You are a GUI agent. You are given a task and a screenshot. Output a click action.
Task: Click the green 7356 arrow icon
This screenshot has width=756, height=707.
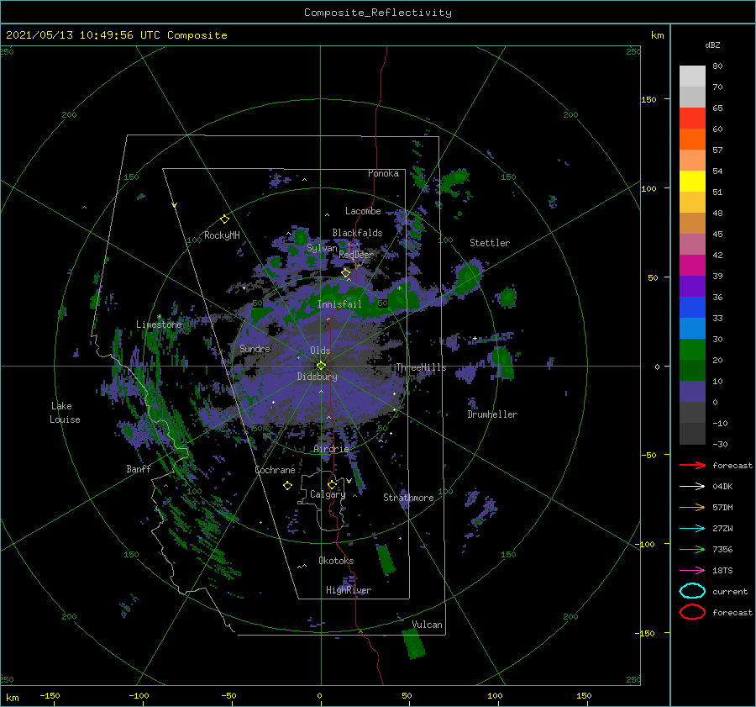(x=692, y=549)
